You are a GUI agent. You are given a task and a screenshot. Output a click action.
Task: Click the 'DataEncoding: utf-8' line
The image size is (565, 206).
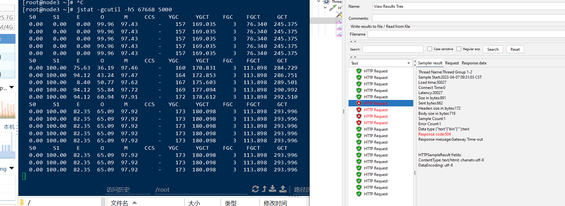435,165
